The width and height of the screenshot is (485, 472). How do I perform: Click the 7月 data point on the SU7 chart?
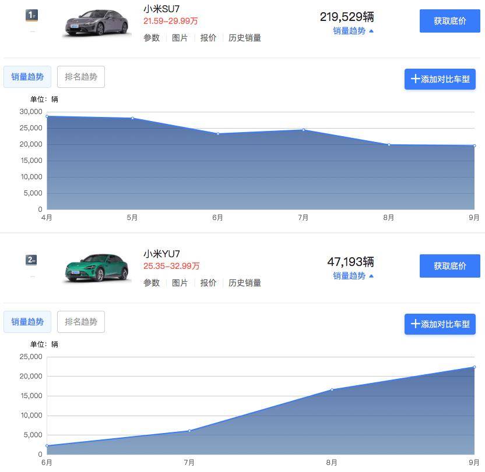pyautogui.click(x=303, y=130)
